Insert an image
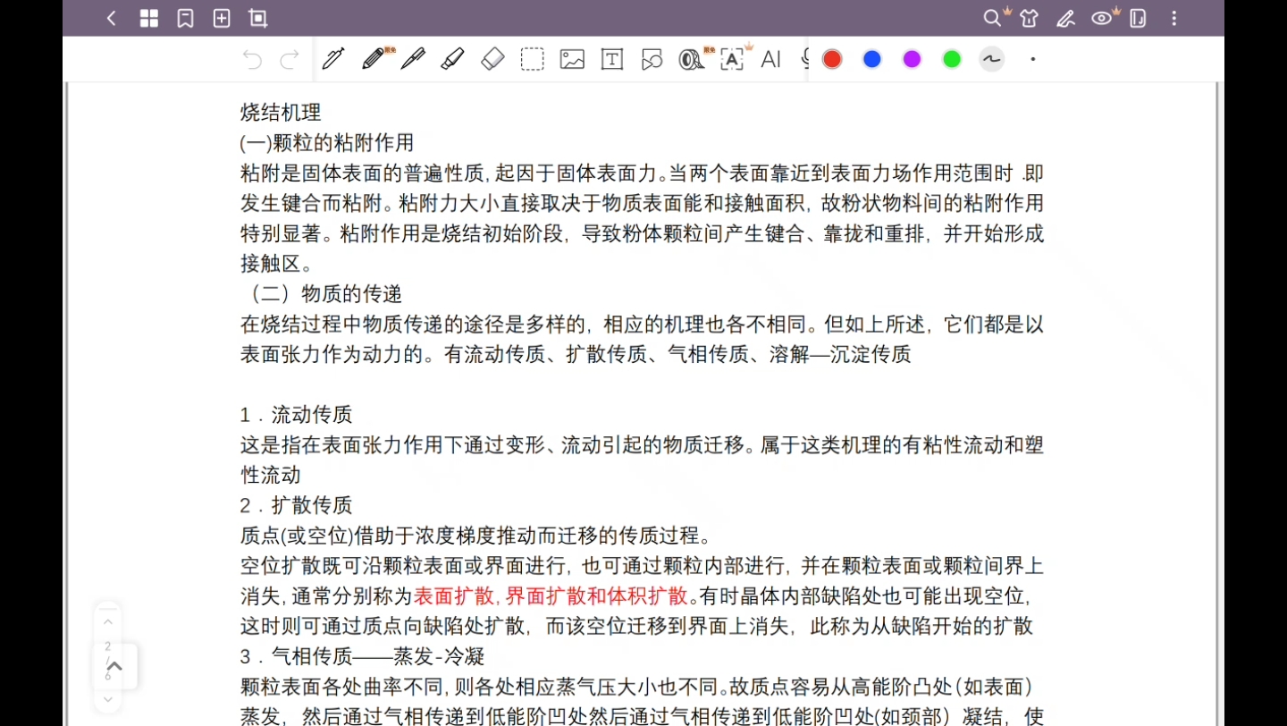This screenshot has width=1287, height=726. [x=572, y=60]
